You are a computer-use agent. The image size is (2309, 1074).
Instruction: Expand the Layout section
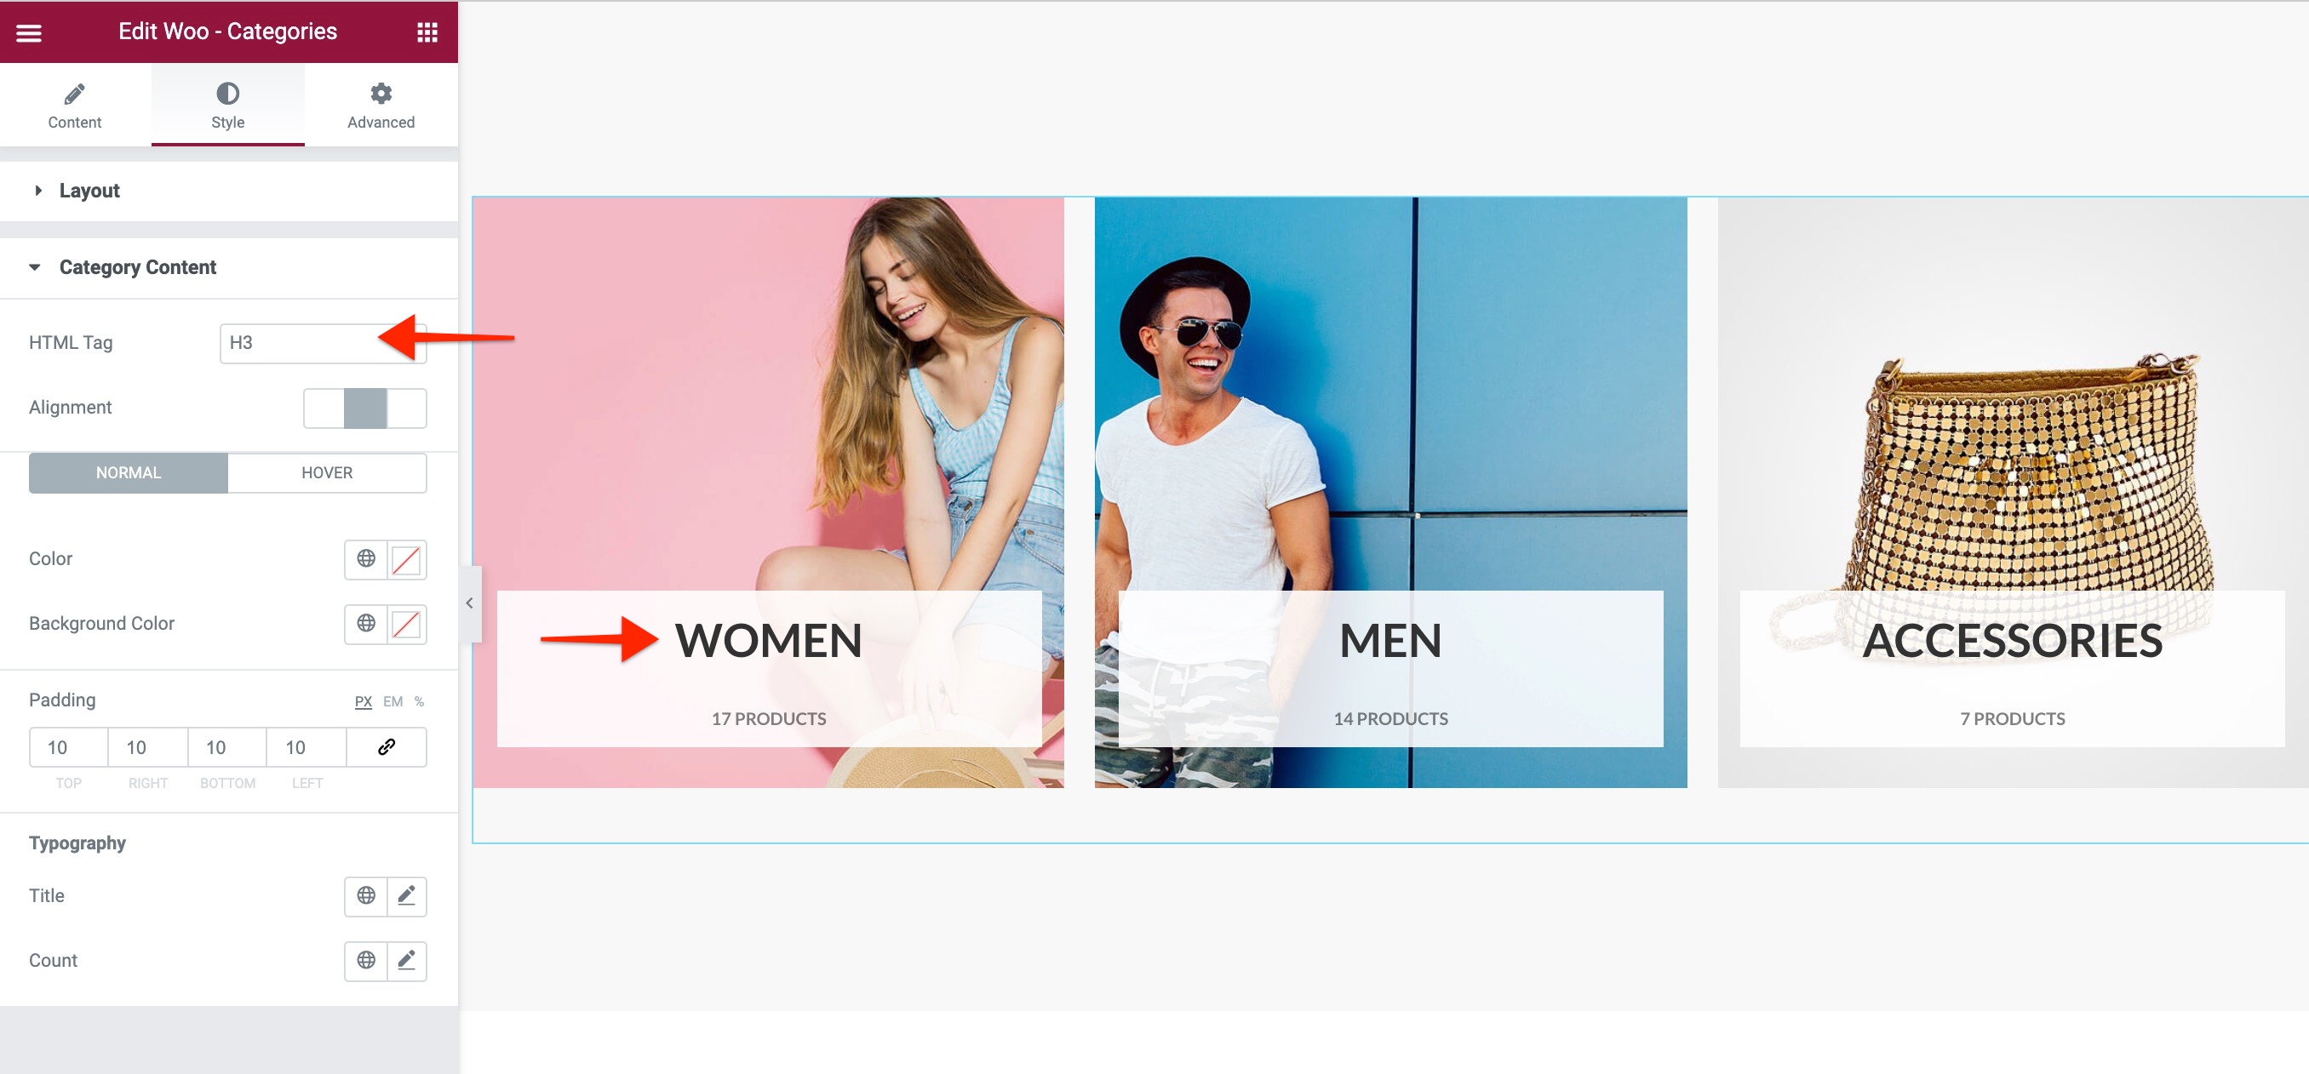pyautogui.click(x=90, y=190)
